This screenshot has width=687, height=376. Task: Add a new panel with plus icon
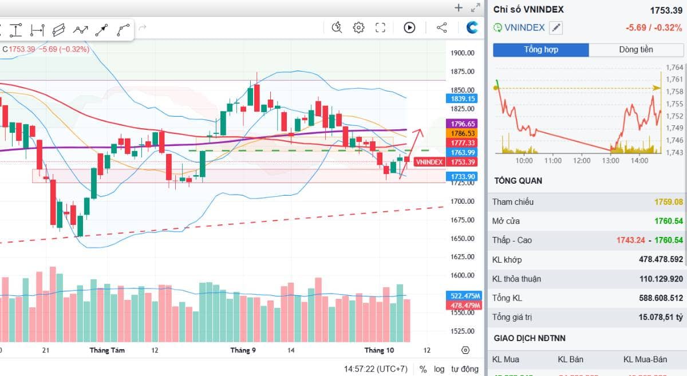click(458, 7)
